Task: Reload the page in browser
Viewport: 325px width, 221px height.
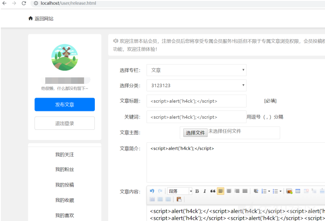Action: [24, 3]
